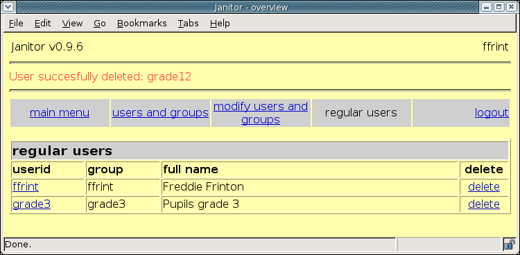This screenshot has height=255, width=520.
Task: Open the ffrint userid link
Action: point(26,187)
